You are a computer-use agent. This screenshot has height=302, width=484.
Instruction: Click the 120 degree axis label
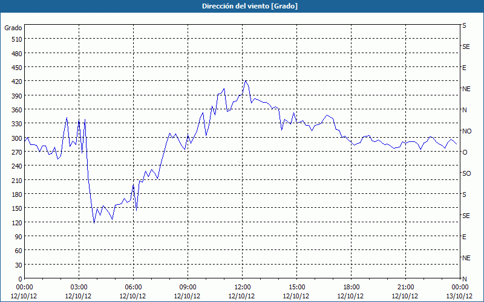(17, 223)
